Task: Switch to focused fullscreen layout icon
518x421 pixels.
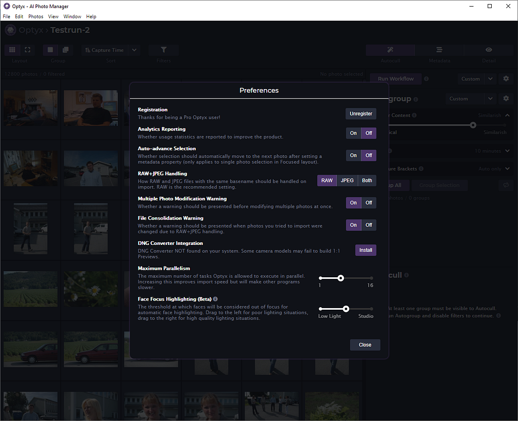Action: pyautogui.click(x=27, y=50)
